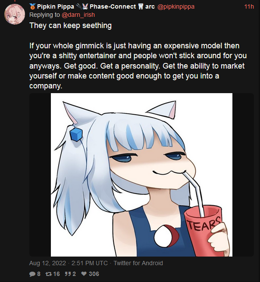
Task: Click the 2 quotes count
Action: pyautogui.click(x=74, y=274)
